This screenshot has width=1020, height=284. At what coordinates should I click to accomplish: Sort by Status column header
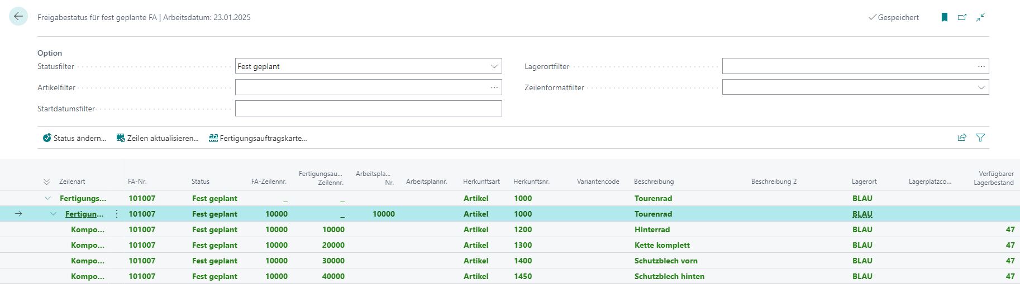coord(201,182)
